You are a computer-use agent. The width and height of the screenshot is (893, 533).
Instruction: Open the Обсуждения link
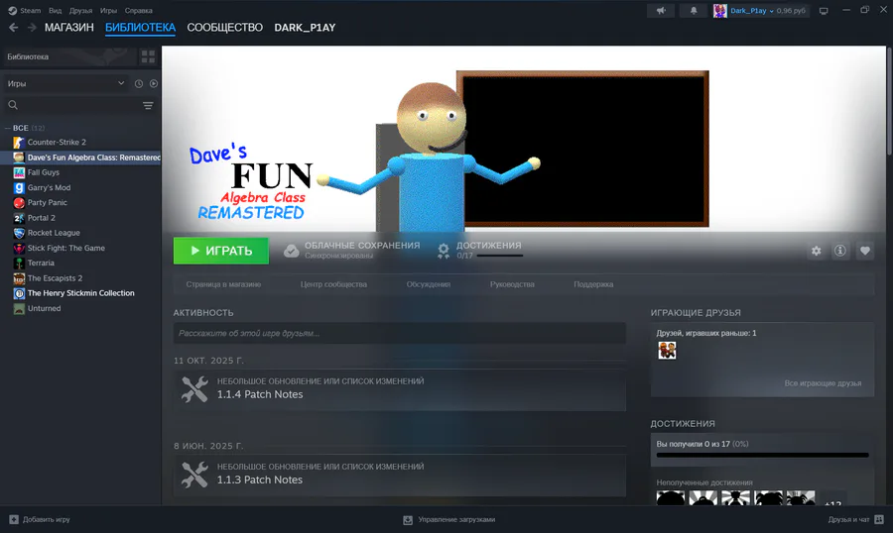tap(429, 284)
